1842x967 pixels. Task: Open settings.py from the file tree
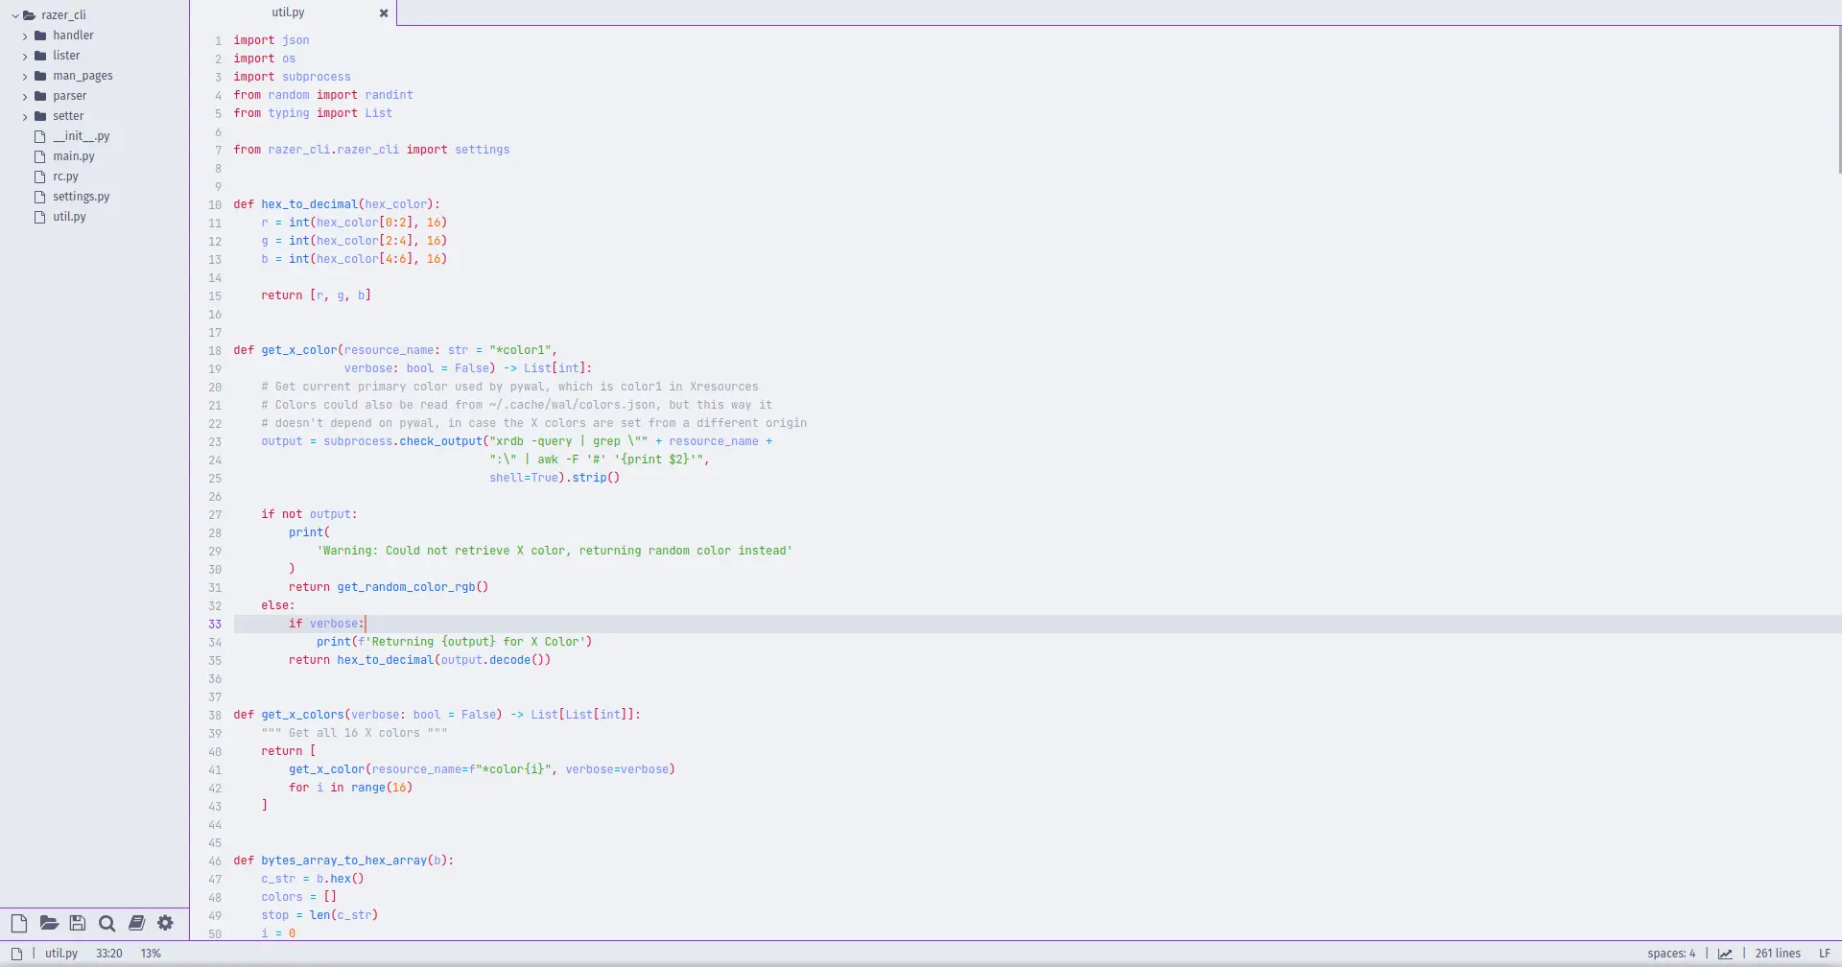coord(82,197)
